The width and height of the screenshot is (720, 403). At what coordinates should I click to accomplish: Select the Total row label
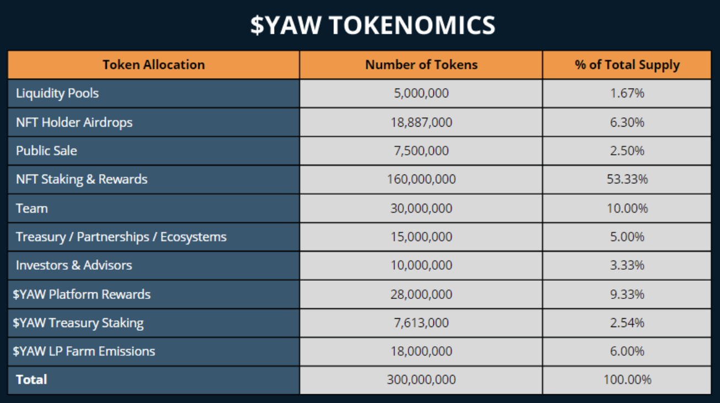31,380
